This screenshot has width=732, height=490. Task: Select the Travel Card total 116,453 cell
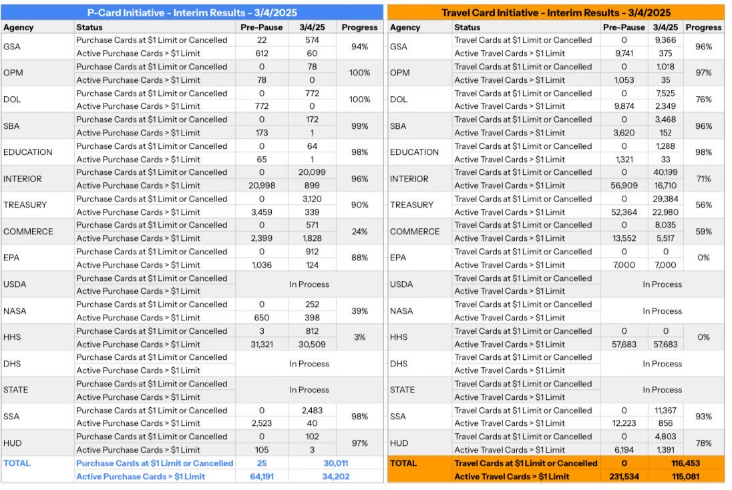coord(685,463)
